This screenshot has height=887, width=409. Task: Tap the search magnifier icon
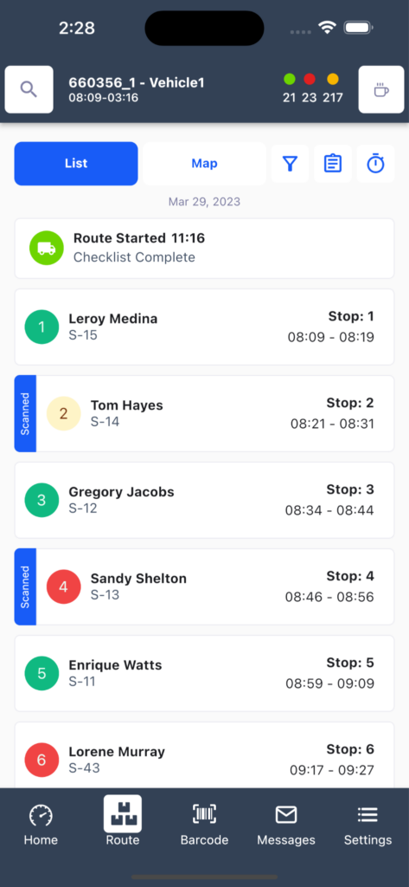click(29, 89)
